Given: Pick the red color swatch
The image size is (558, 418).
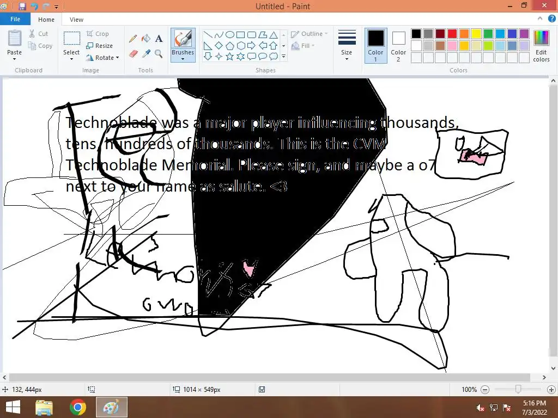Looking at the screenshot, I should coord(452,34).
